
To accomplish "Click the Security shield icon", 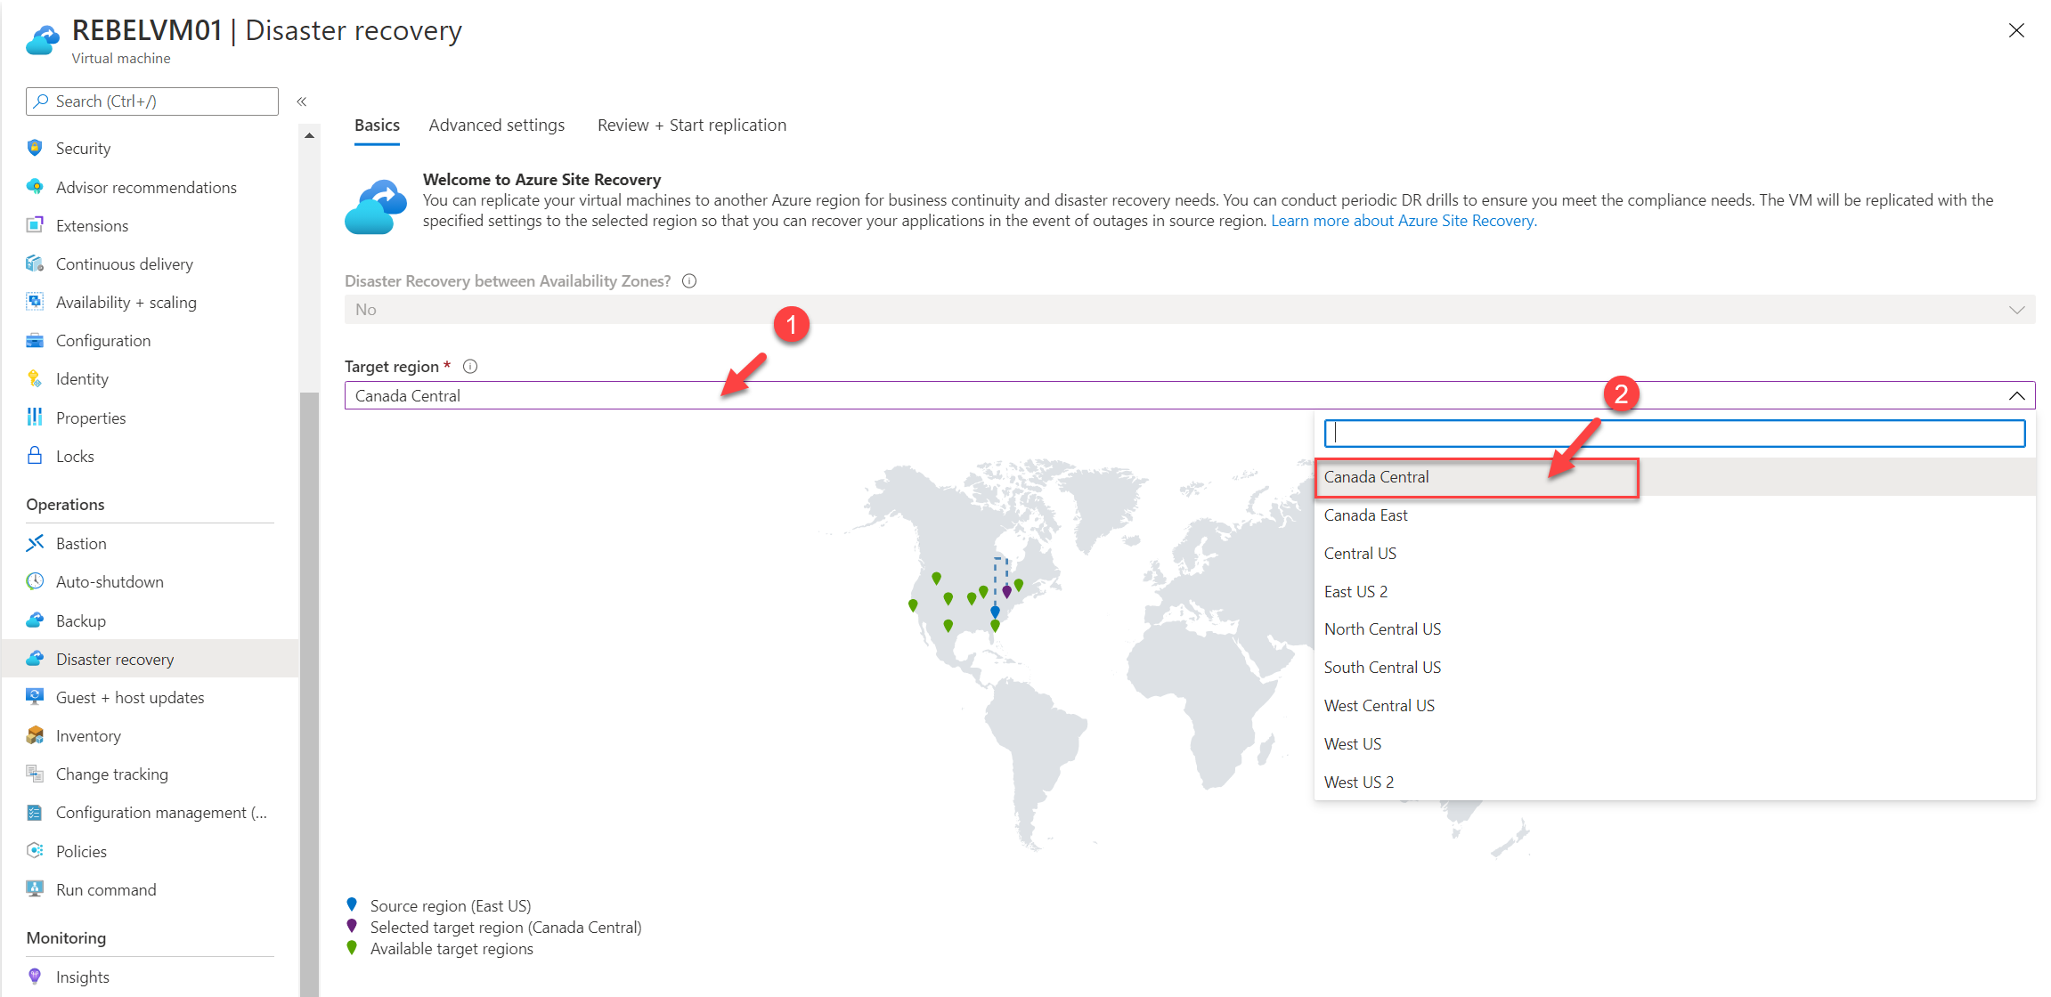I will [x=35, y=148].
